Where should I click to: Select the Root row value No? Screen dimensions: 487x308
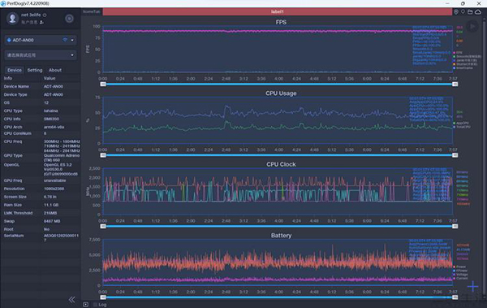(46, 229)
